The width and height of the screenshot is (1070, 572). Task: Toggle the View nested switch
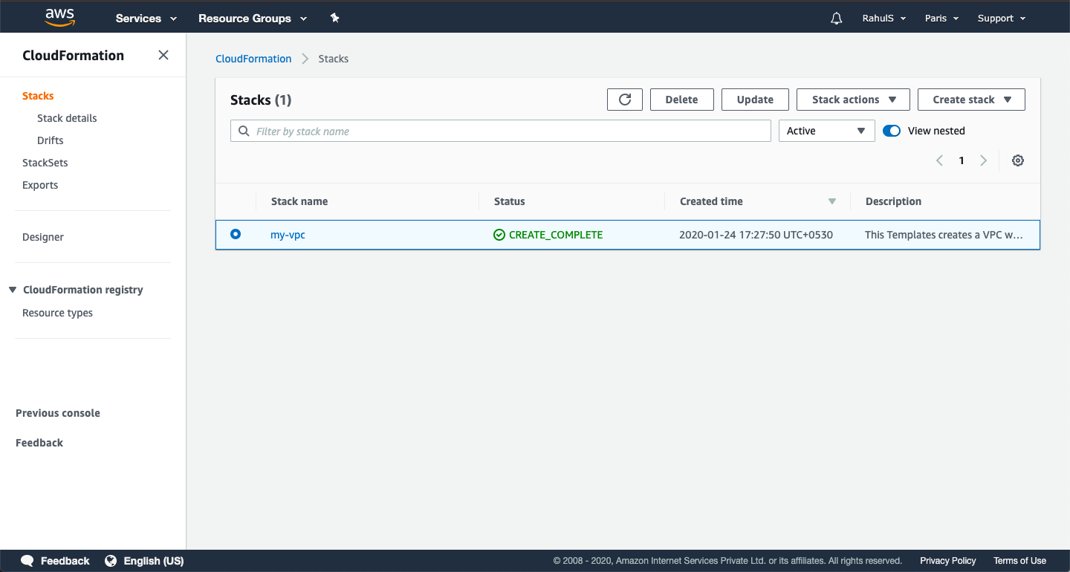tap(892, 131)
